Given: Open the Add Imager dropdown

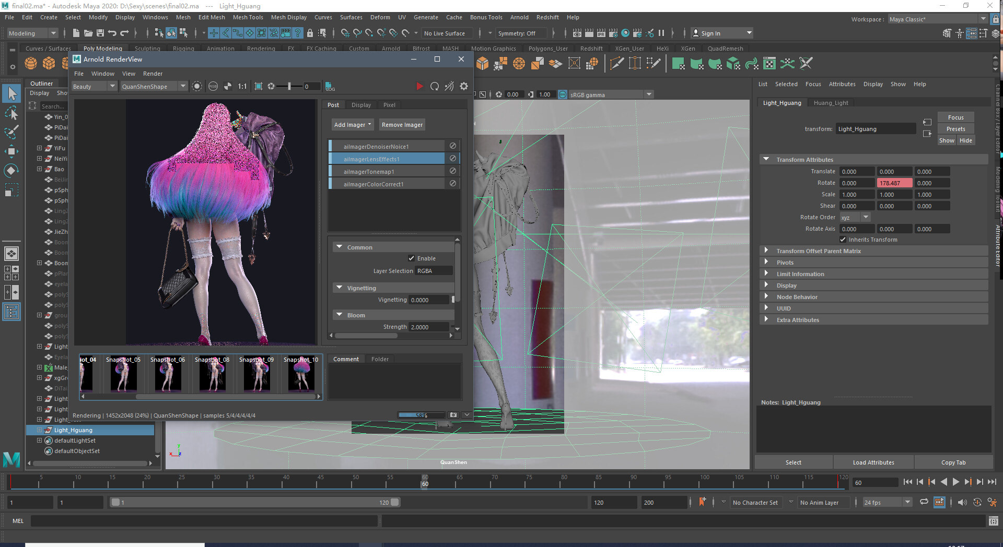Looking at the screenshot, I should pos(353,125).
